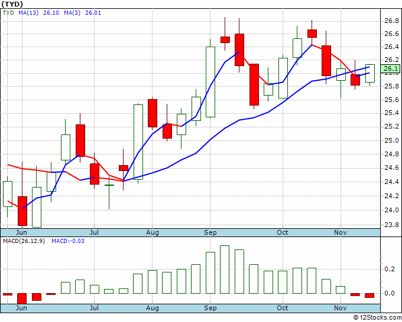Image resolution: width=402 pixels, height=322 pixels.
Task: Select the MA(3) value 26.01
Action: click(93, 13)
